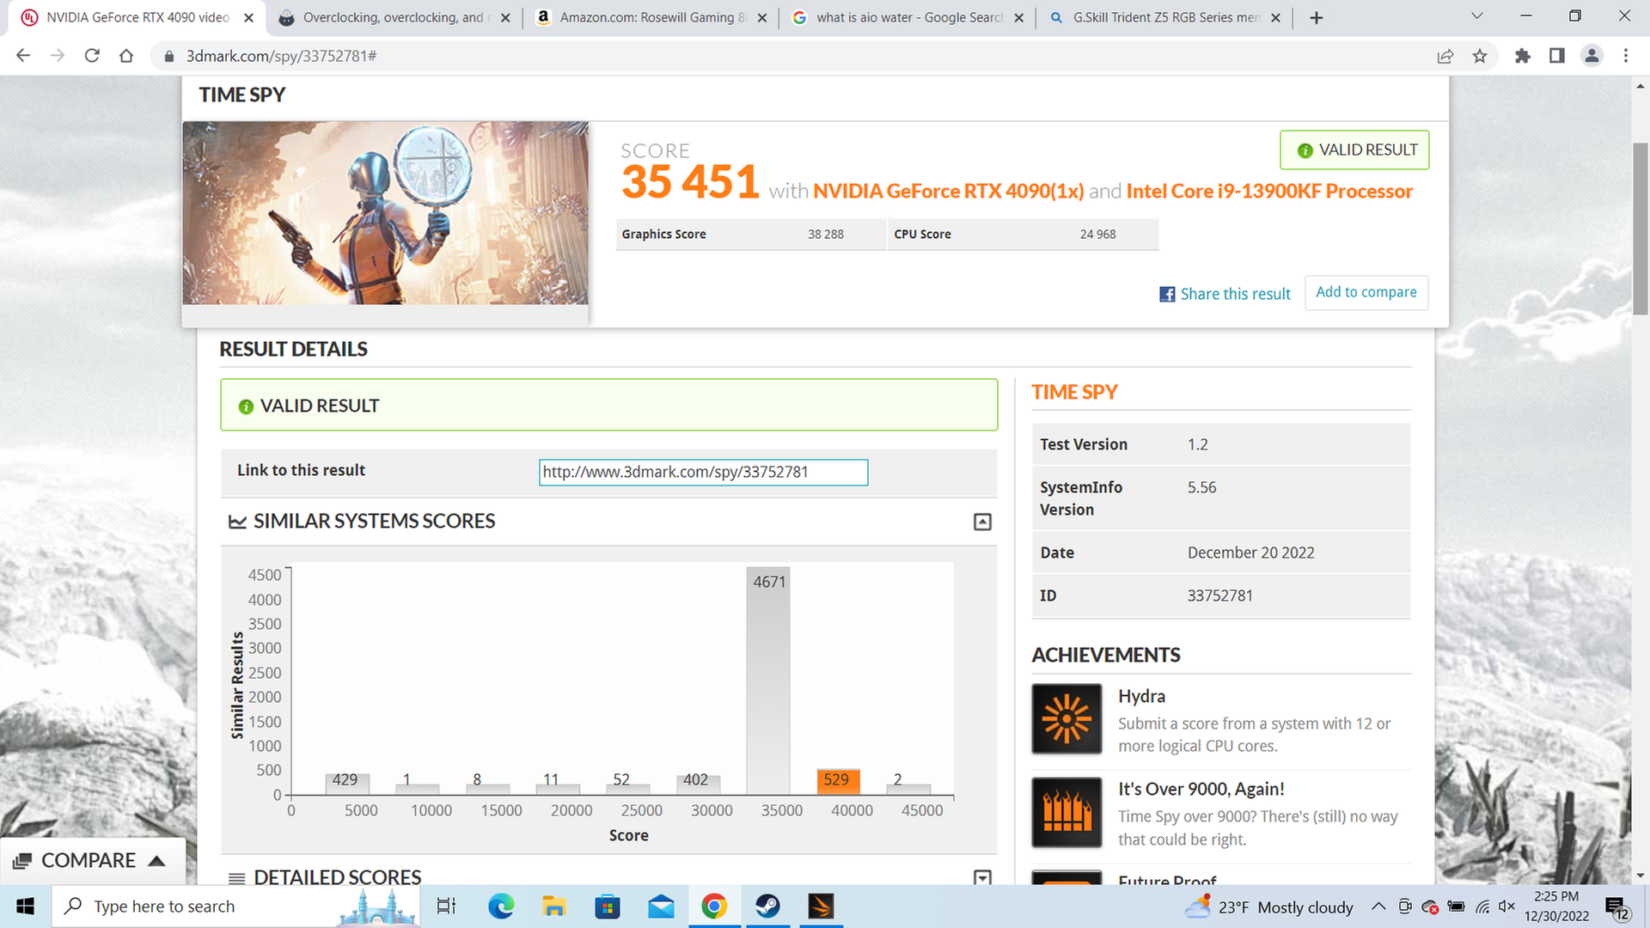Switch to Overclocking tab
1650x928 pixels.
pos(394,17)
